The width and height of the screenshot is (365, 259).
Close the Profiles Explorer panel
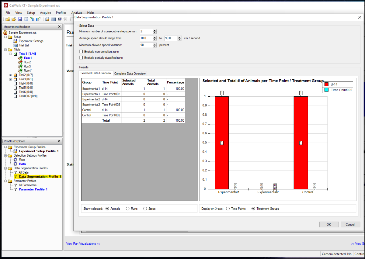point(59,141)
